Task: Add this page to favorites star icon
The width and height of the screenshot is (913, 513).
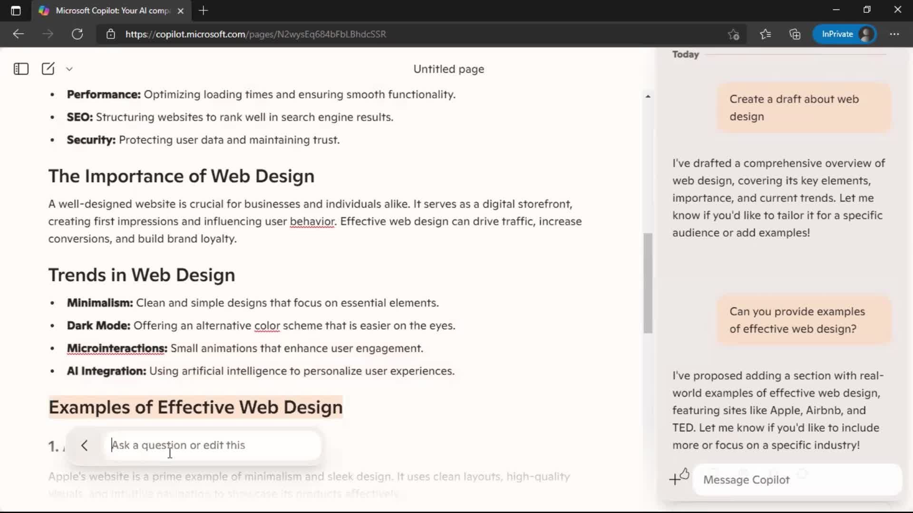Action: point(734,34)
